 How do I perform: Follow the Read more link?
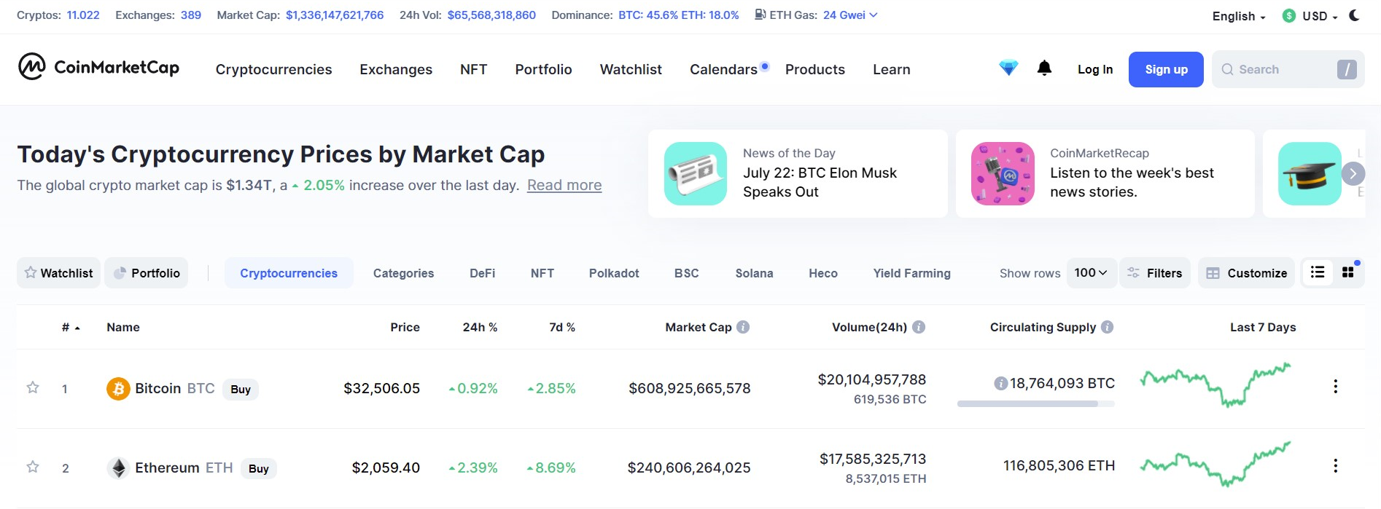pos(564,185)
